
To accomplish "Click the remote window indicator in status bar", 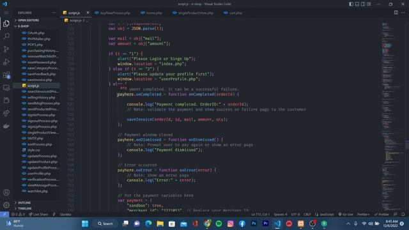I will click(x=4, y=215).
